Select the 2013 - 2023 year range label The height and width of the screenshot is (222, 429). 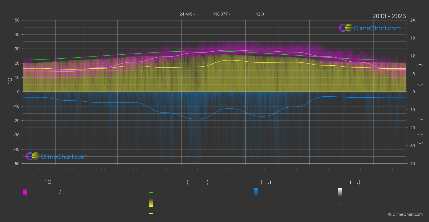389,16
